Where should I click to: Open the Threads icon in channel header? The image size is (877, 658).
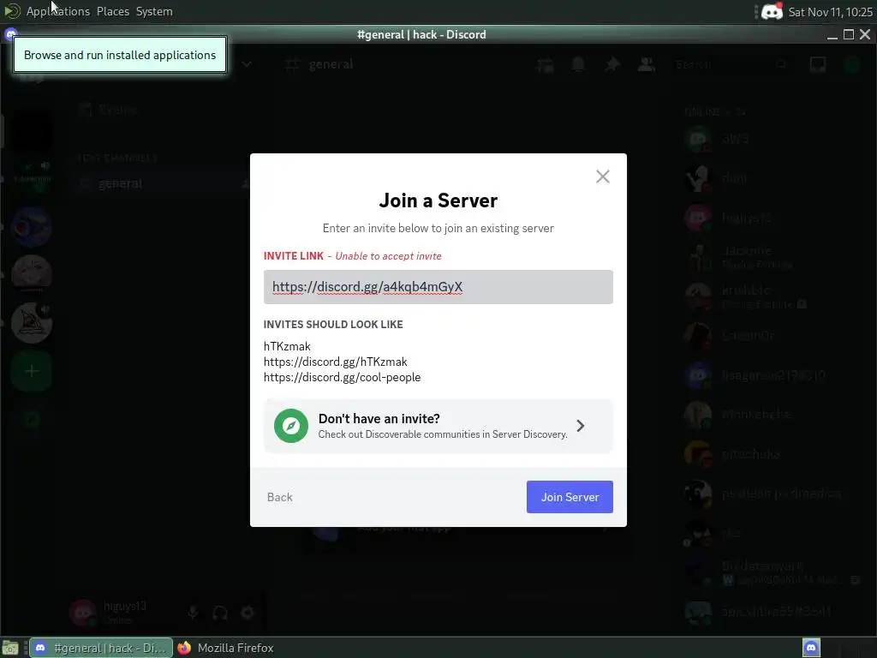coord(545,65)
